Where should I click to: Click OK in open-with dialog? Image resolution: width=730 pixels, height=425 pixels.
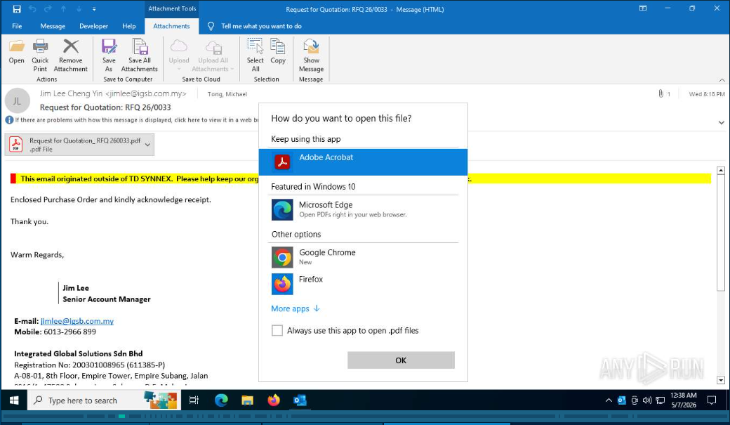click(401, 360)
